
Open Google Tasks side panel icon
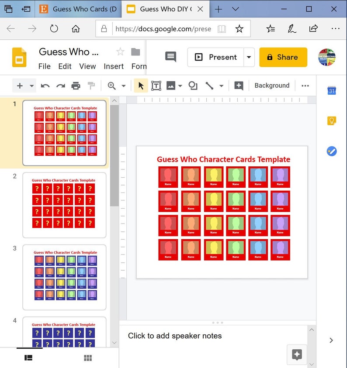pos(332,151)
